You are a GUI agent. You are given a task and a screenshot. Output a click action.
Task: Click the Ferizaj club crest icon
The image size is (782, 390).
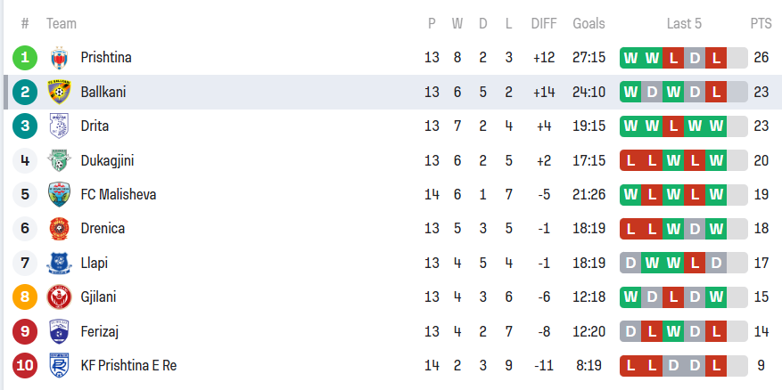(x=60, y=331)
